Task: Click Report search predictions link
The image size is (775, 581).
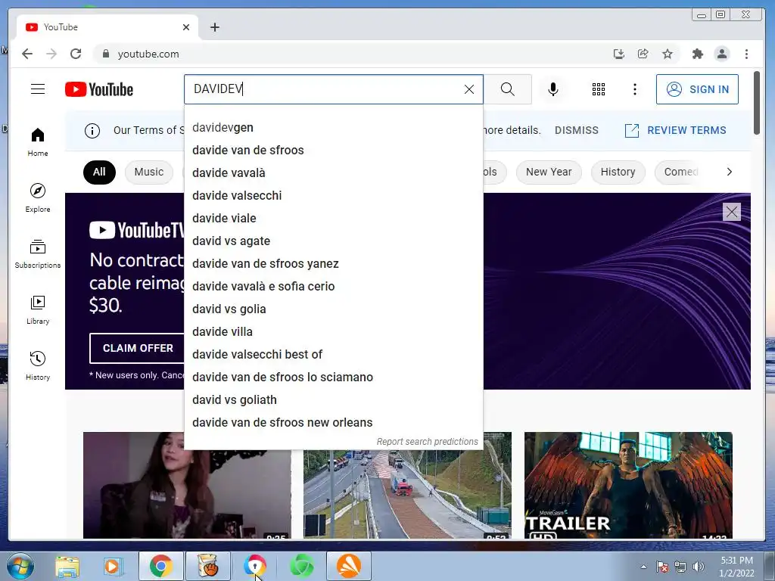Action: tap(427, 441)
